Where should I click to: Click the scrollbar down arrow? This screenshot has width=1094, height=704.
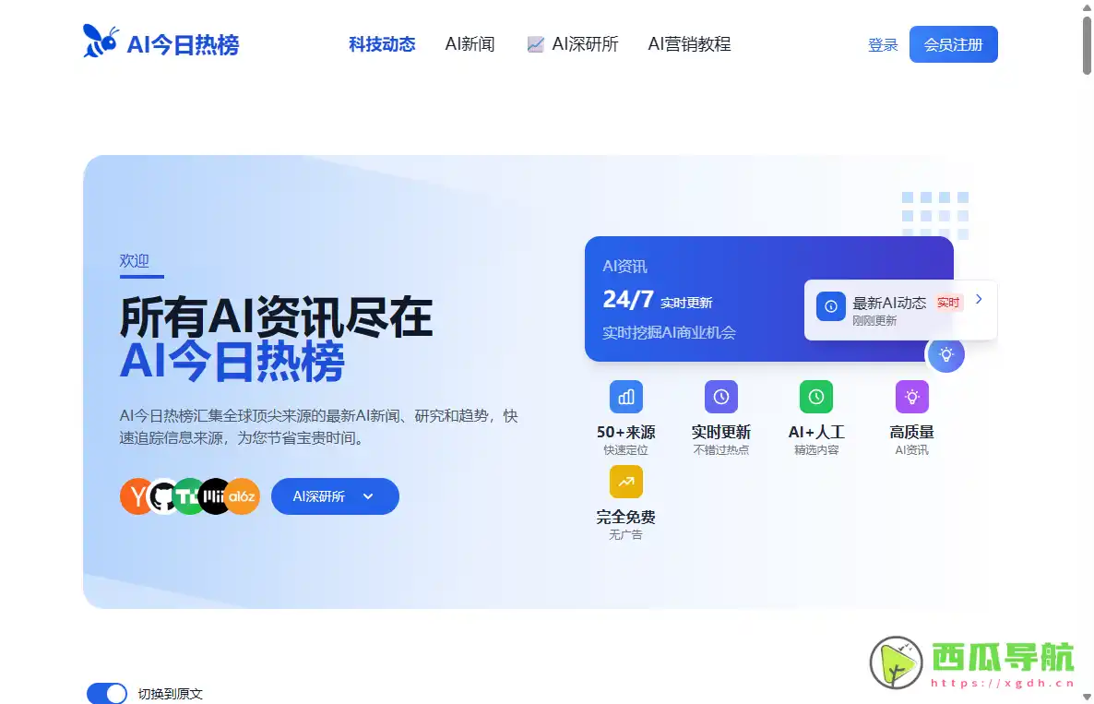click(x=1087, y=697)
